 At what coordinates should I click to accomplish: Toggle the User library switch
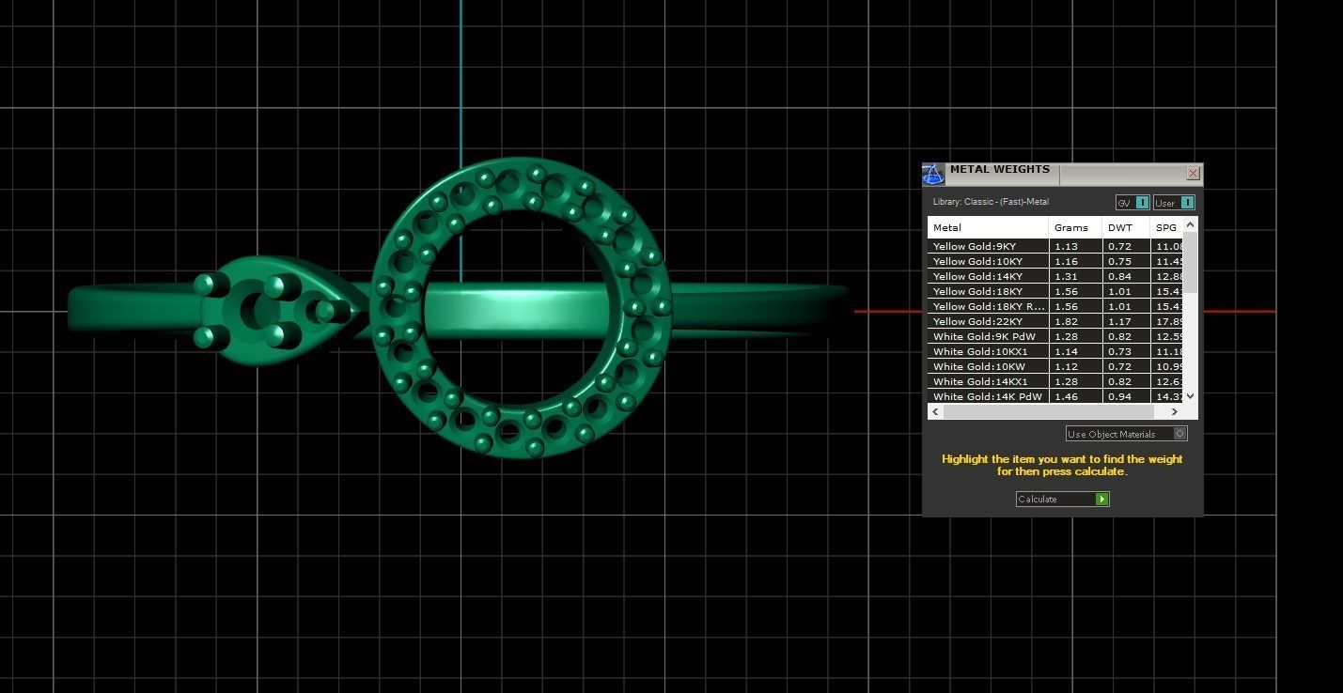click(1174, 203)
